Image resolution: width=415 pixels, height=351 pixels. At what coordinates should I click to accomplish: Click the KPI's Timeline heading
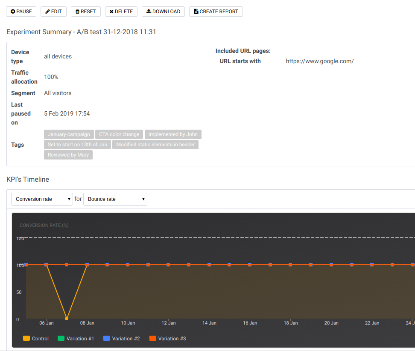pos(28,180)
